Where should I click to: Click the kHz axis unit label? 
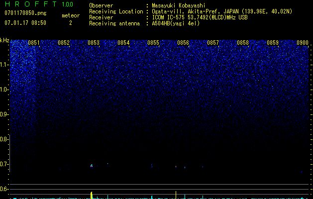(x=4, y=40)
